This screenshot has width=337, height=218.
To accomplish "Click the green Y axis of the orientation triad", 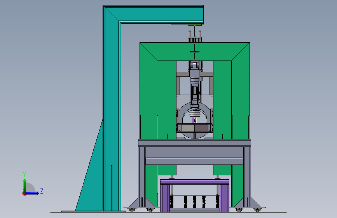I will click(x=25, y=185).
